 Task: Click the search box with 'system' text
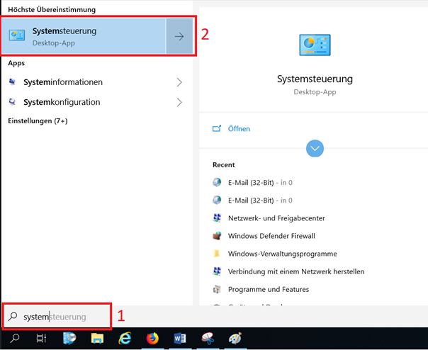coord(57,317)
